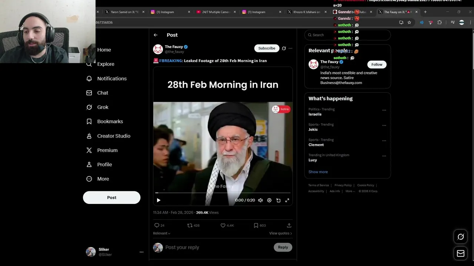The width and height of the screenshot is (474, 266).
Task: Open Cookie Policy footer link
Action: [365, 185]
